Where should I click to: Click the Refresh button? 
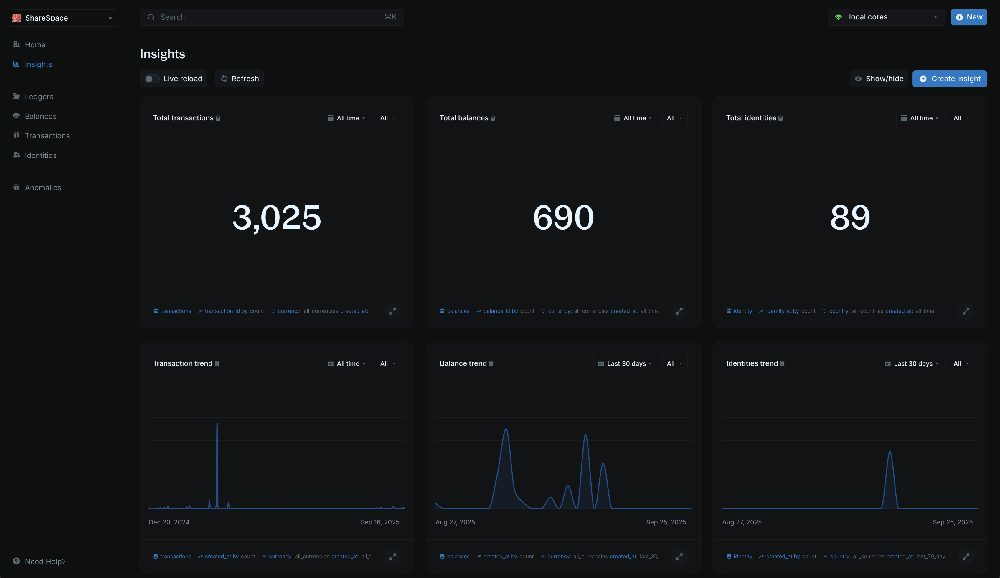coord(239,79)
